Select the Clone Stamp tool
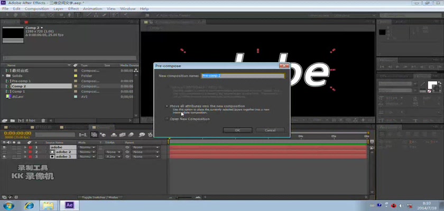444x211 pixels. coord(97,15)
